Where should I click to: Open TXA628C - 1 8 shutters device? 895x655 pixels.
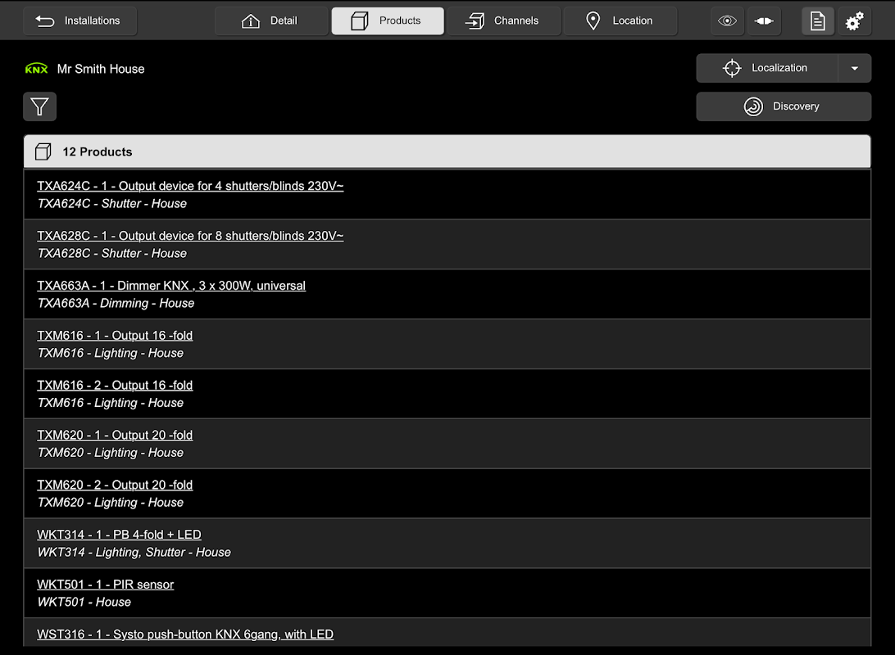tap(190, 236)
